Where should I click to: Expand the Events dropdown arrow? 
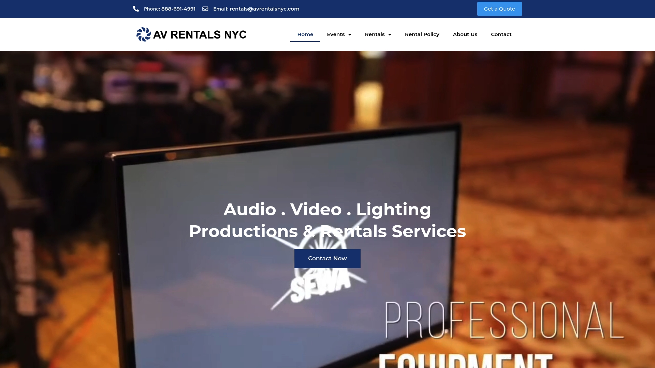[350, 34]
